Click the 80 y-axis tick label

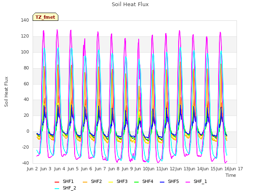(26, 68)
